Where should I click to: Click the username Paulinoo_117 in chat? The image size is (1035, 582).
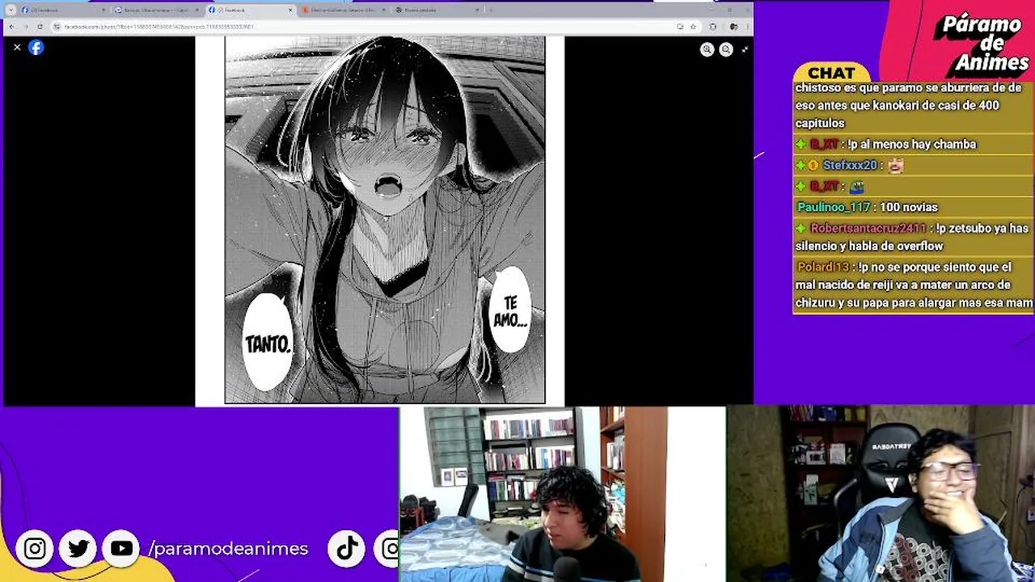pos(834,207)
